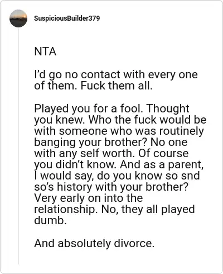Screen dimensions: 223x274
Task: Click the word "dumb."
Action: (x=50, y=220)
